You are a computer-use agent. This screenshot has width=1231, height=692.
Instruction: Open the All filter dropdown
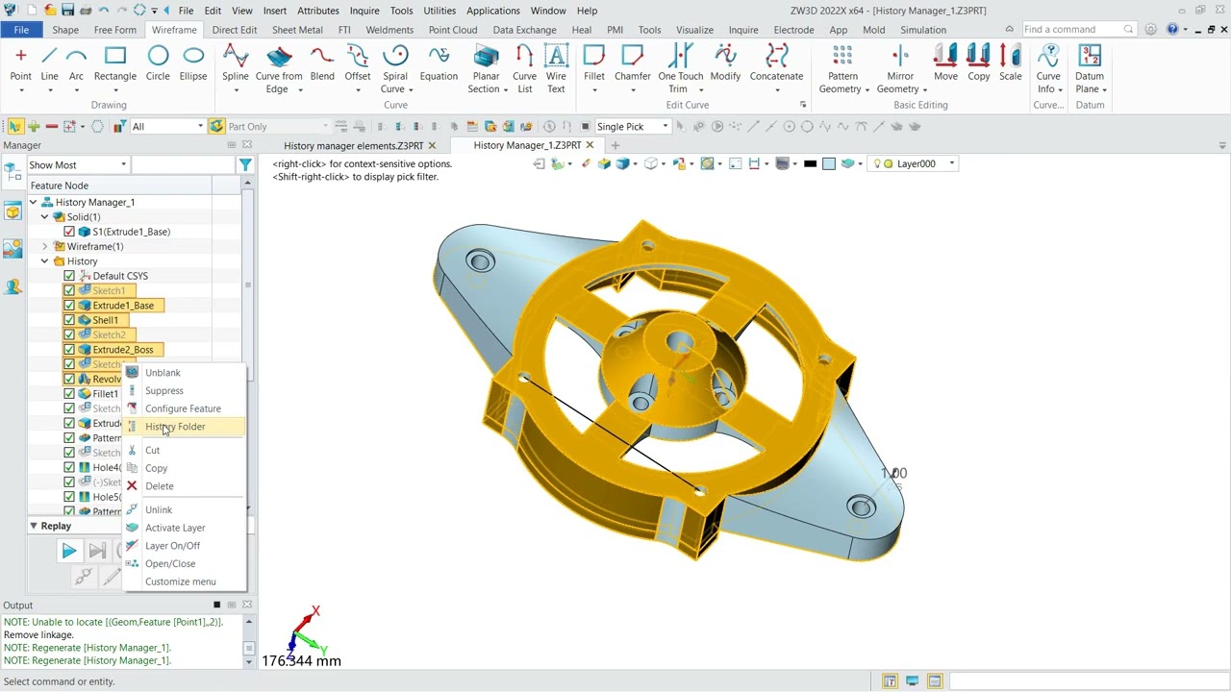click(x=168, y=127)
